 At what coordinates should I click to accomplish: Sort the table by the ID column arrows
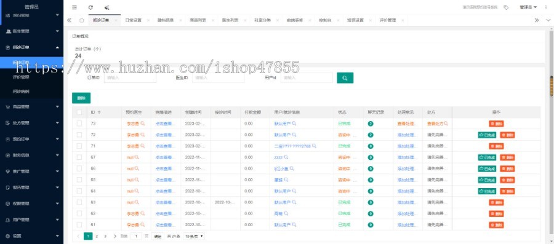pyautogui.click(x=99, y=112)
